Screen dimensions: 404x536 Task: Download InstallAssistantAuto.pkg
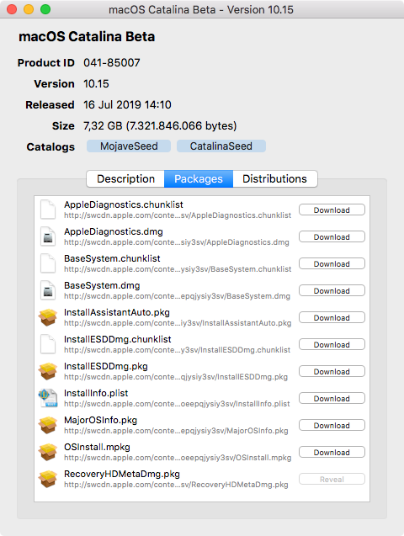[332, 318]
